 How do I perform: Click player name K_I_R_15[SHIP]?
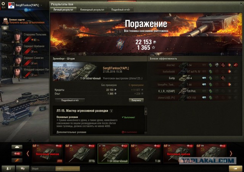(x=167, y=91)
